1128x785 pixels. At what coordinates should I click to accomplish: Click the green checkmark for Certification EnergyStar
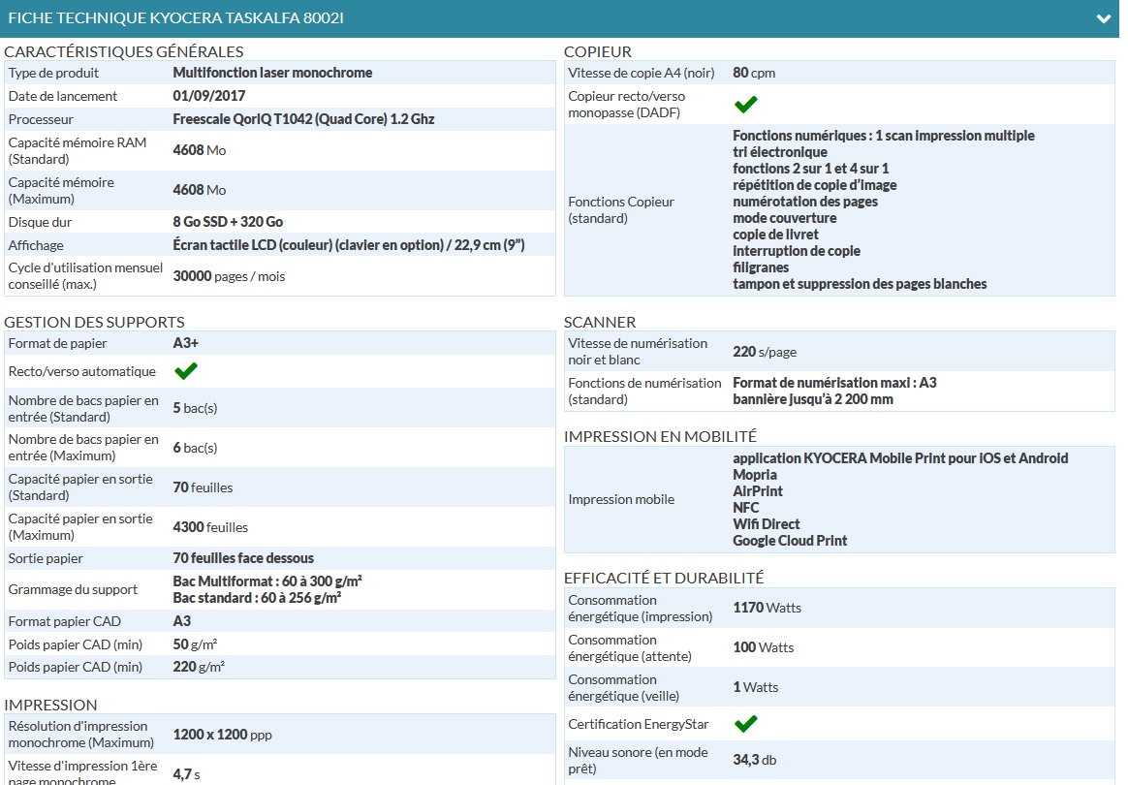745,724
